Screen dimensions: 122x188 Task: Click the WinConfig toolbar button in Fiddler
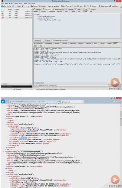click(x=6, y=6)
